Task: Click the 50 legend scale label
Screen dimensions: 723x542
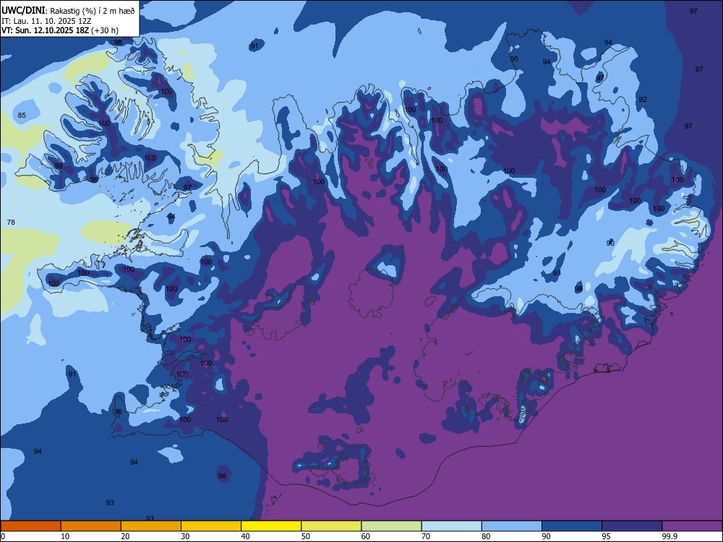Action: click(305, 536)
